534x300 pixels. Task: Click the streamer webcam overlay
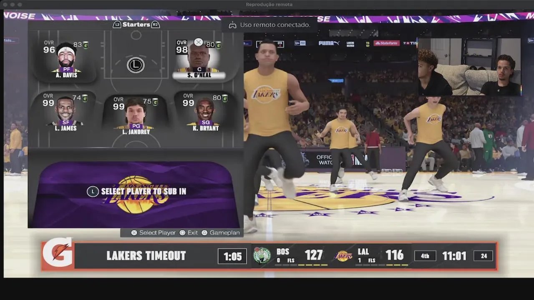[x=470, y=67]
